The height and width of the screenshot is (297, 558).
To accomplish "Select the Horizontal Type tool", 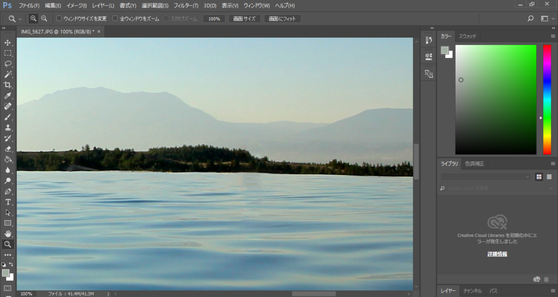I will pyautogui.click(x=8, y=202).
